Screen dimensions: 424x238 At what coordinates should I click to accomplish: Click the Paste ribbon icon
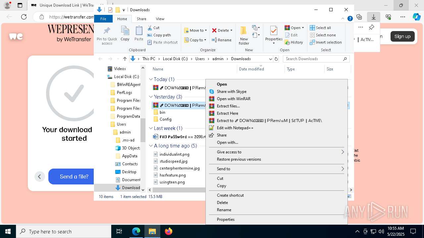pos(139,34)
